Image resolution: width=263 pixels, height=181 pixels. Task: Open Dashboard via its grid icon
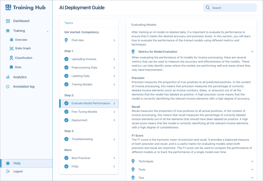coord(8,21)
